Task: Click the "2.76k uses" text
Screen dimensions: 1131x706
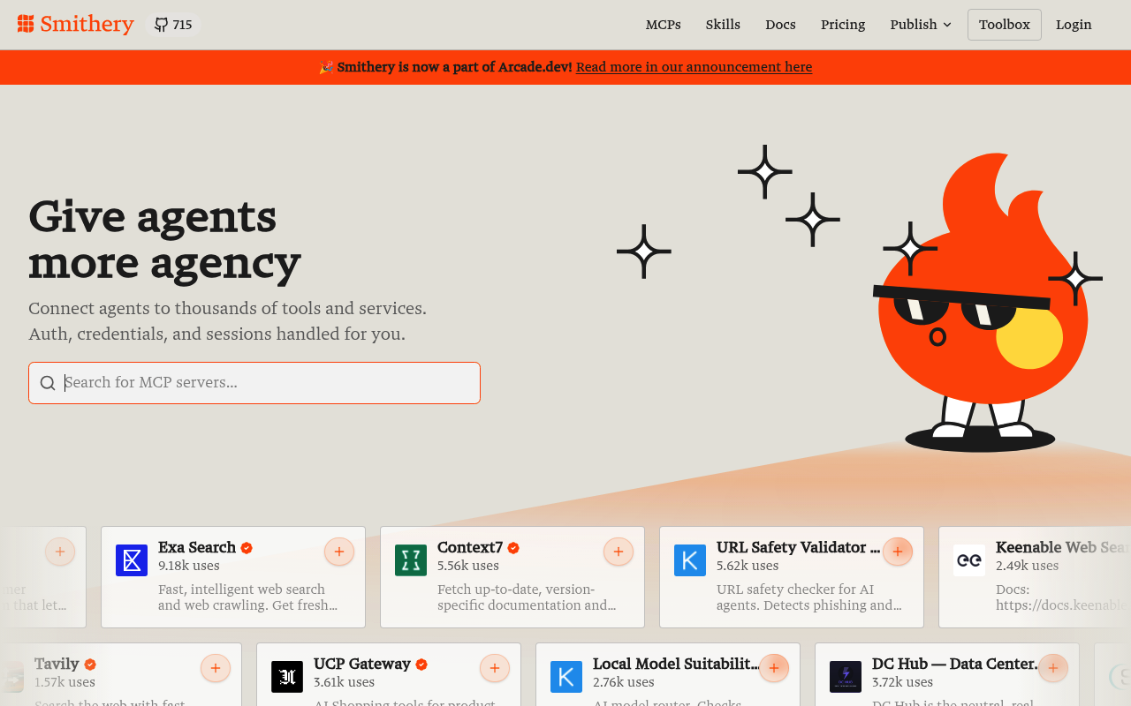Action: click(x=624, y=683)
